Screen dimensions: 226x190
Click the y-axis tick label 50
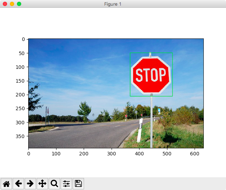click(22, 53)
